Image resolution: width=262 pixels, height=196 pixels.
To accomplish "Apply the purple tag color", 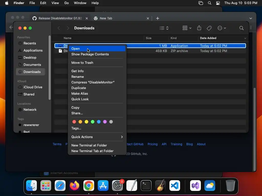I will 105,122.
